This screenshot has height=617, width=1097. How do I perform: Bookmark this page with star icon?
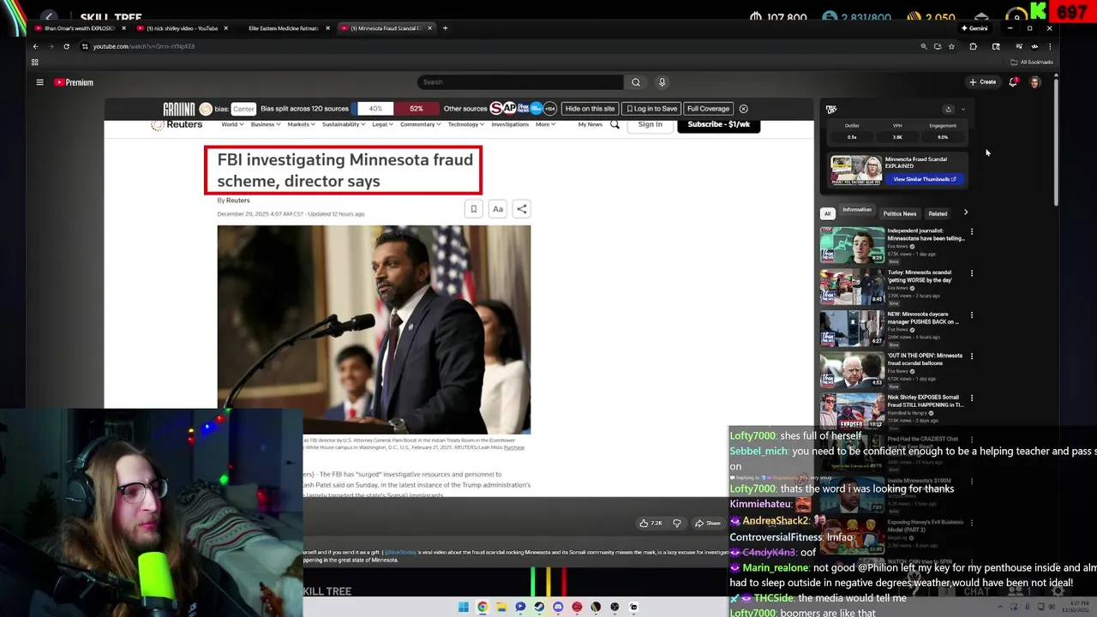951,46
